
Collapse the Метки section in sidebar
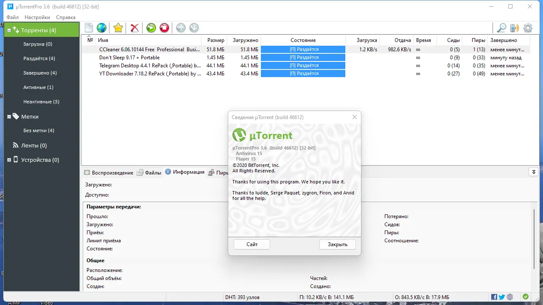point(9,116)
